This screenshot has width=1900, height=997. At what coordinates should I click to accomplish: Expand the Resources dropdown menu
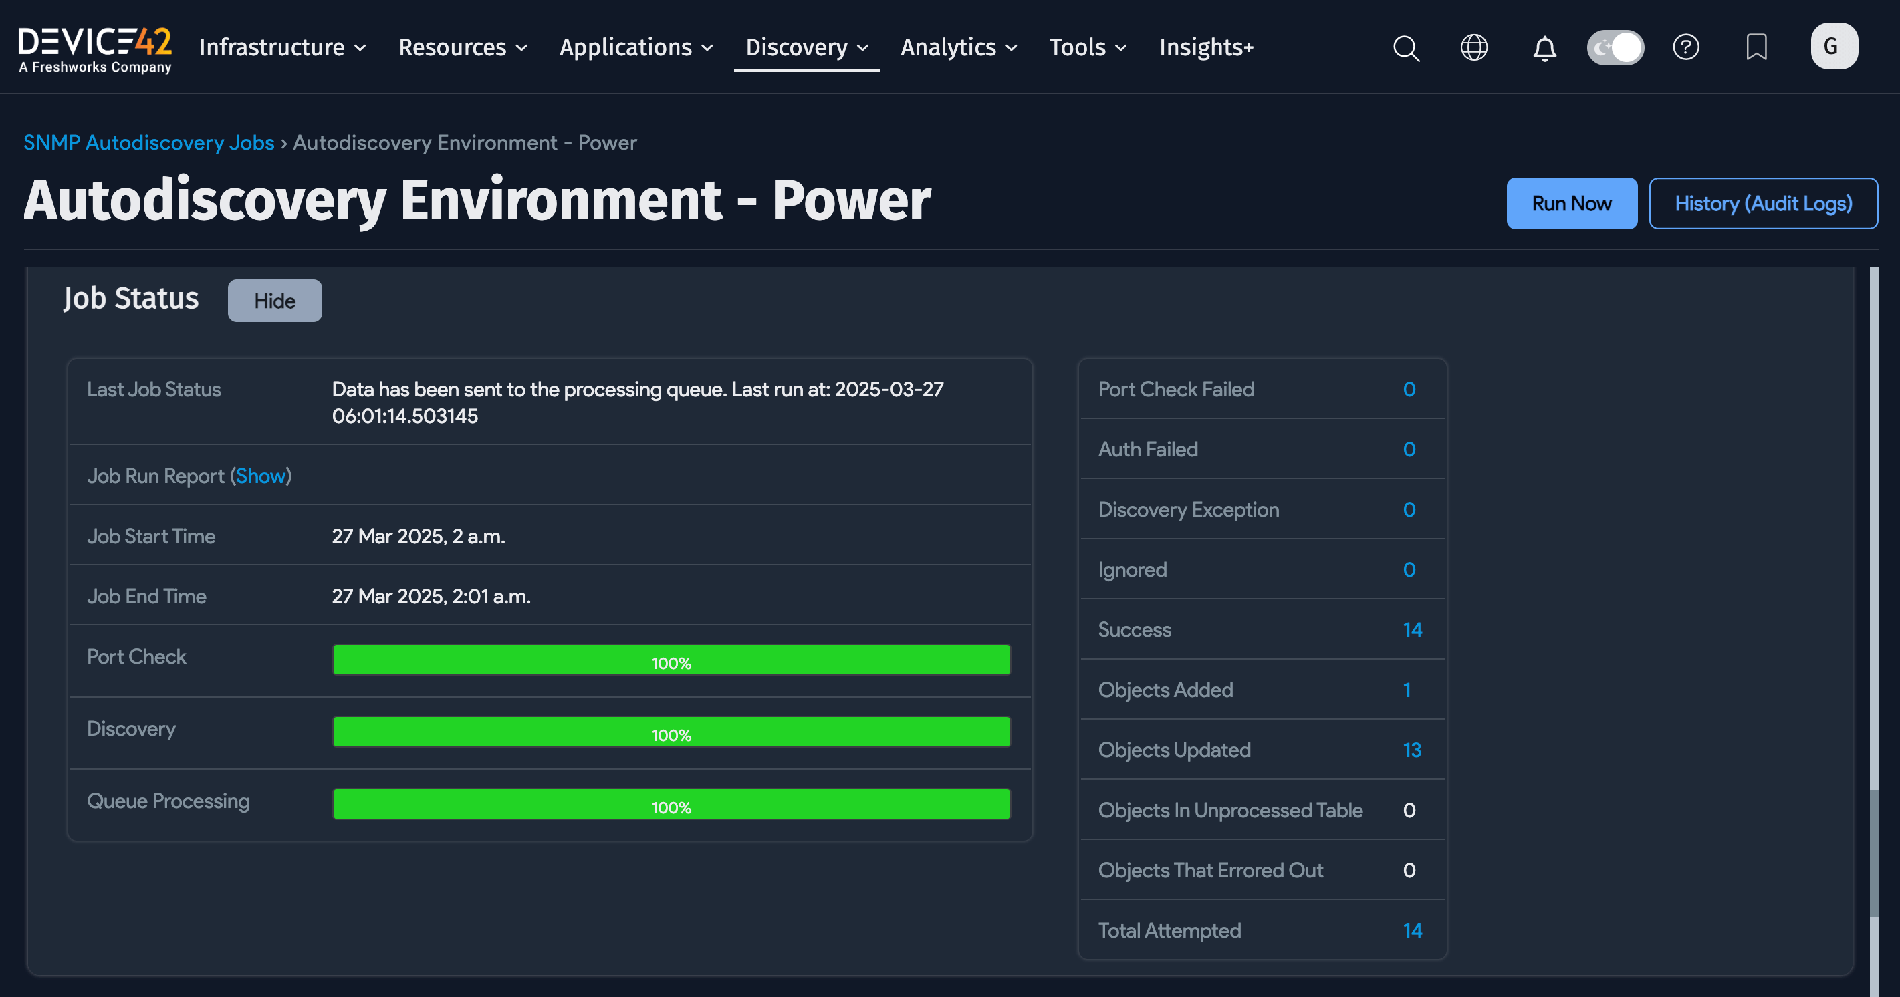pos(463,48)
